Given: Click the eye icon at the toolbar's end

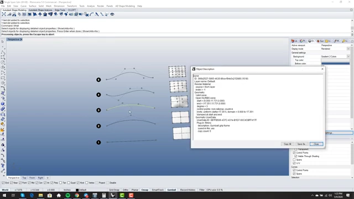Looking at the screenshot, I should coord(112,14).
